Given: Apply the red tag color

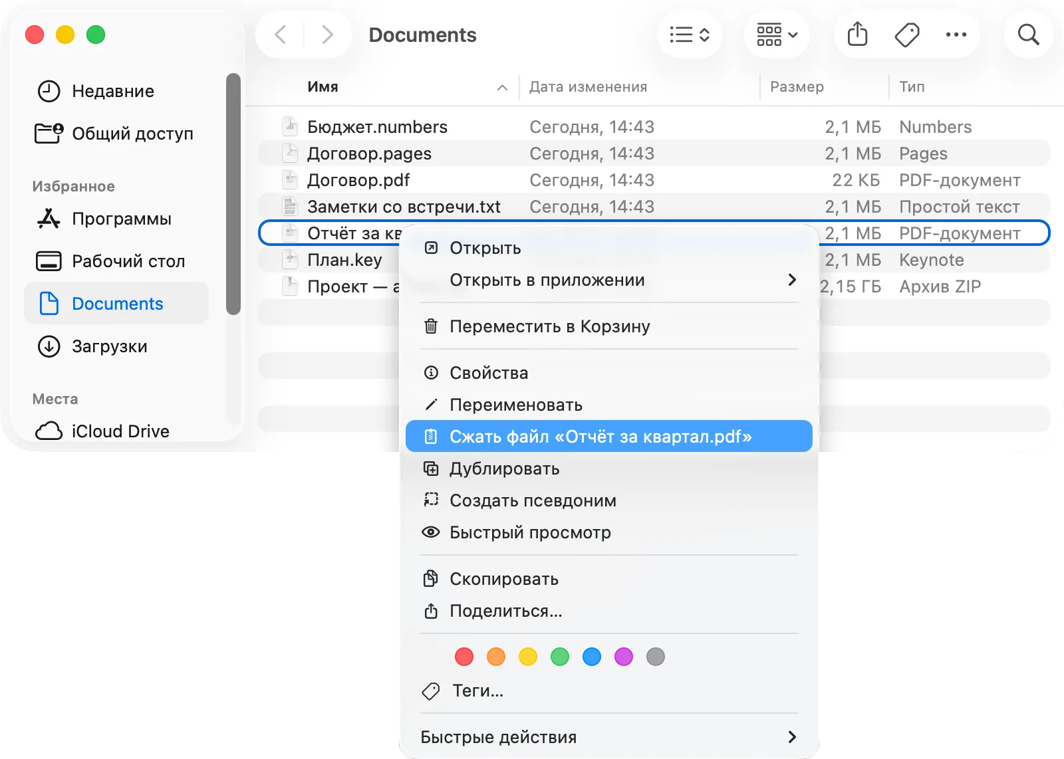Looking at the screenshot, I should (464, 657).
